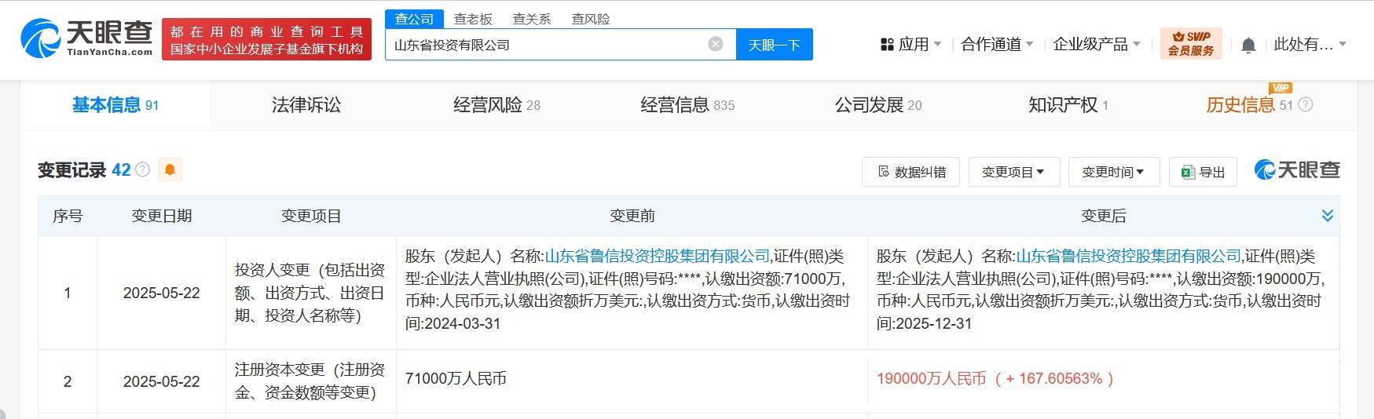This screenshot has width=1374, height=419.
Task: Click the company name search input field
Action: (547, 45)
